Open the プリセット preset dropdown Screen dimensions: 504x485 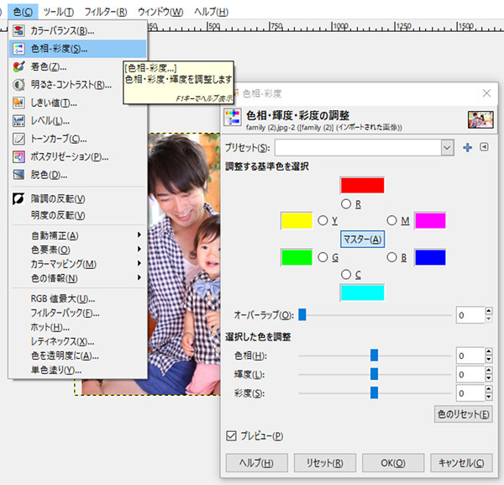click(x=447, y=147)
